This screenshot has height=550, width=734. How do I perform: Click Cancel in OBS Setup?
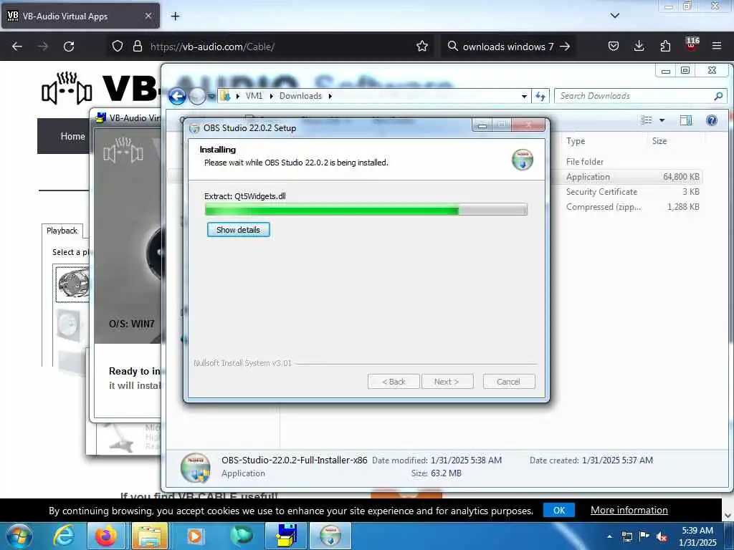click(x=508, y=382)
